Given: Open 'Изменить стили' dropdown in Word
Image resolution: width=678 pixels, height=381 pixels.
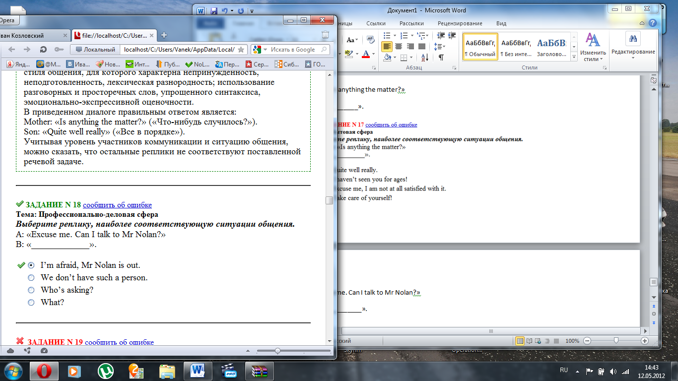Looking at the screenshot, I should (594, 47).
